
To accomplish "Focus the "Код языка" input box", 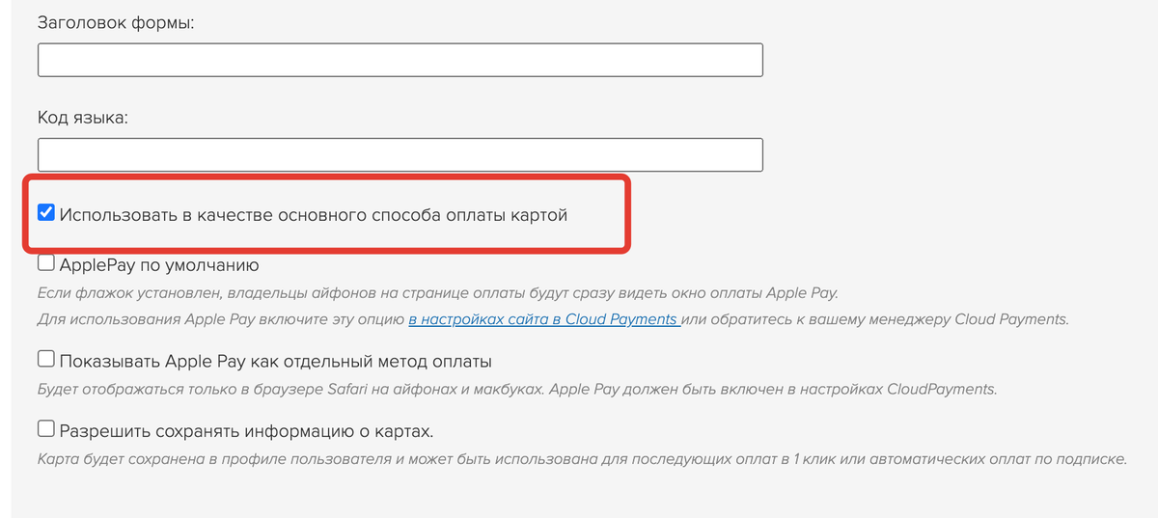I will 400,155.
